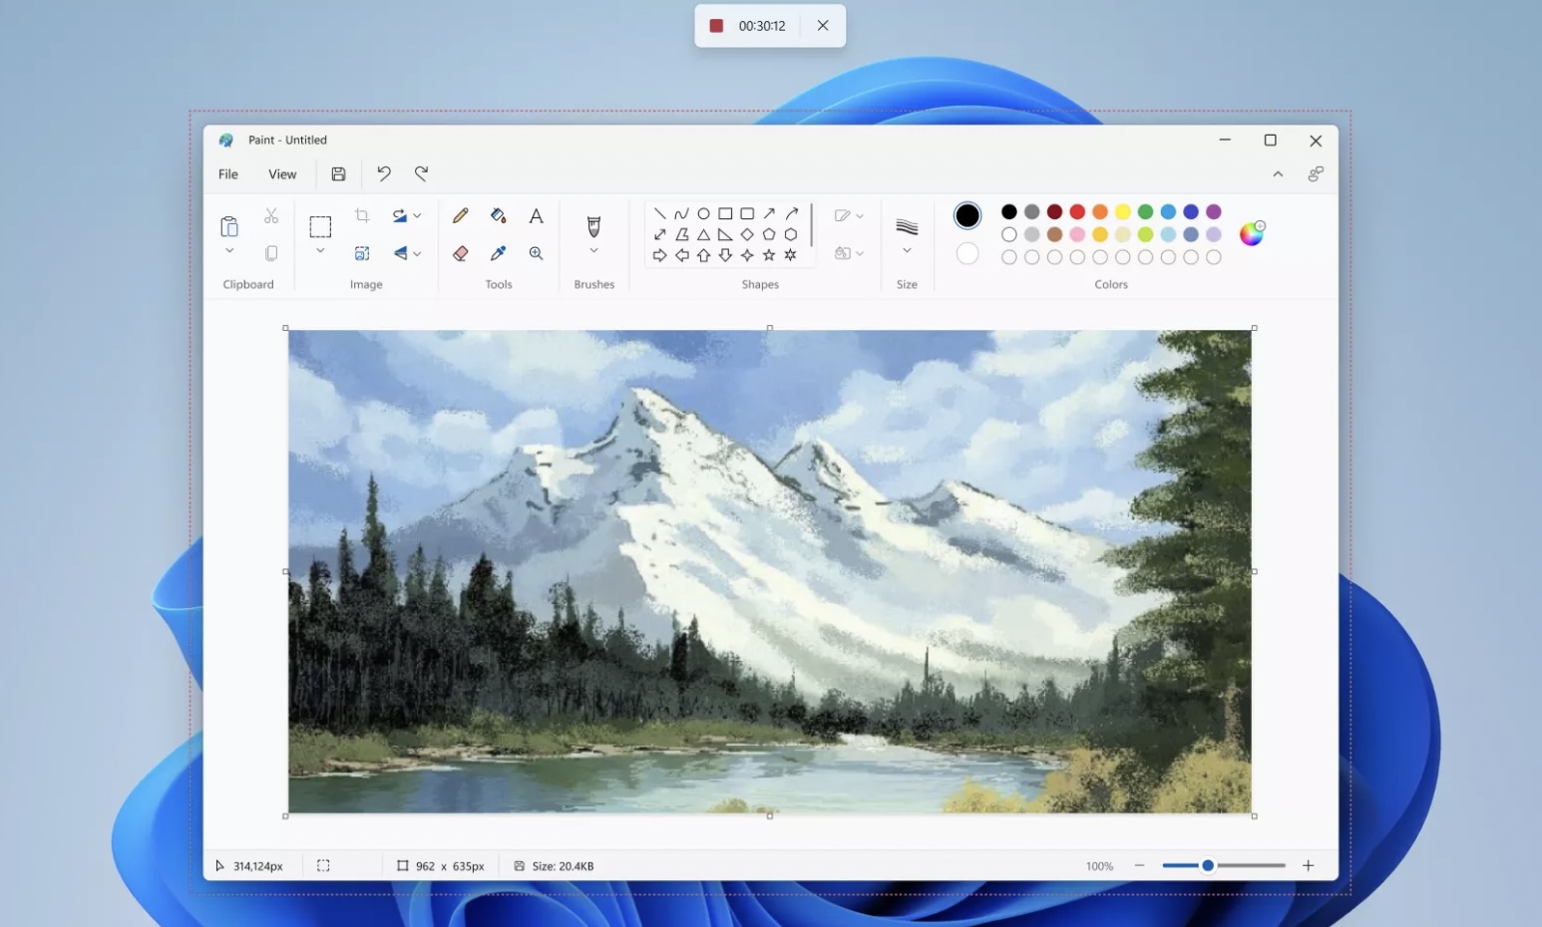The width and height of the screenshot is (1542, 927).
Task: Select the Up arrow shape
Action: (703, 255)
